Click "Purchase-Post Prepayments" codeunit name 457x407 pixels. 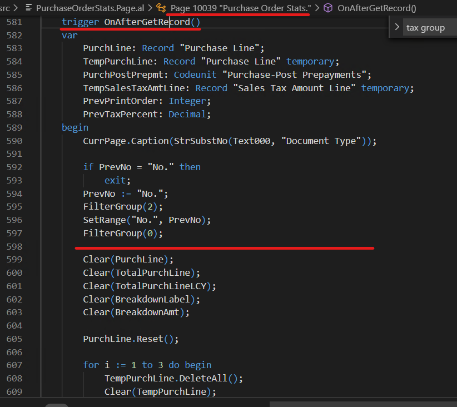pos(294,75)
